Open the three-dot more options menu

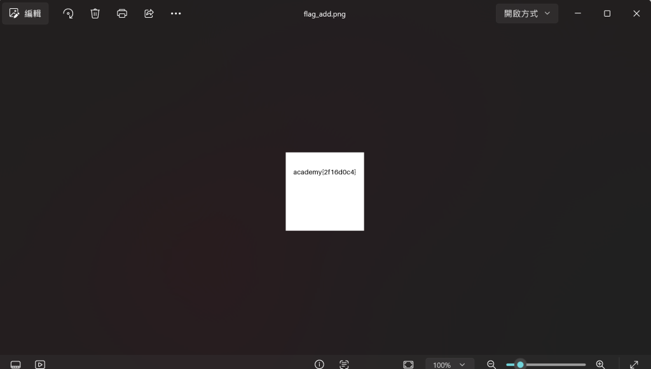[176, 13]
